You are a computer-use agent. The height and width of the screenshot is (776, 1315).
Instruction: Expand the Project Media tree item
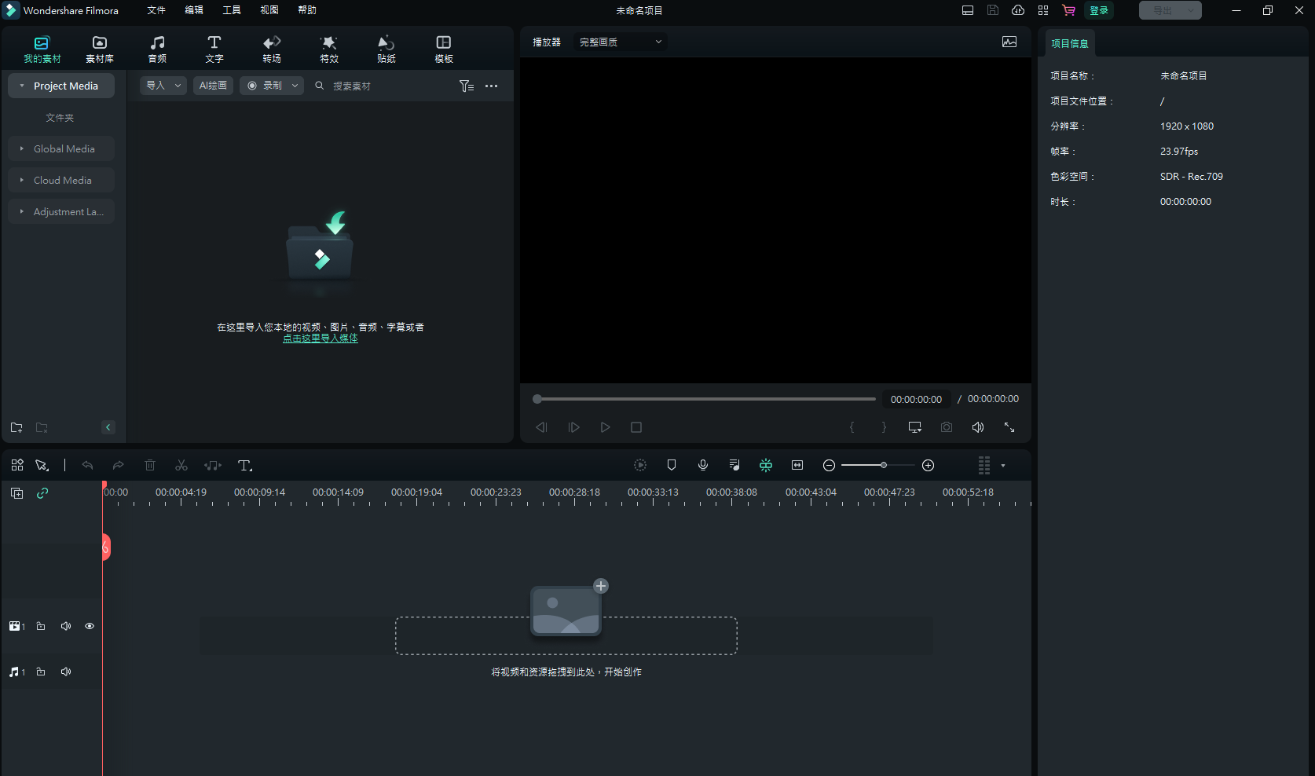[x=22, y=86]
